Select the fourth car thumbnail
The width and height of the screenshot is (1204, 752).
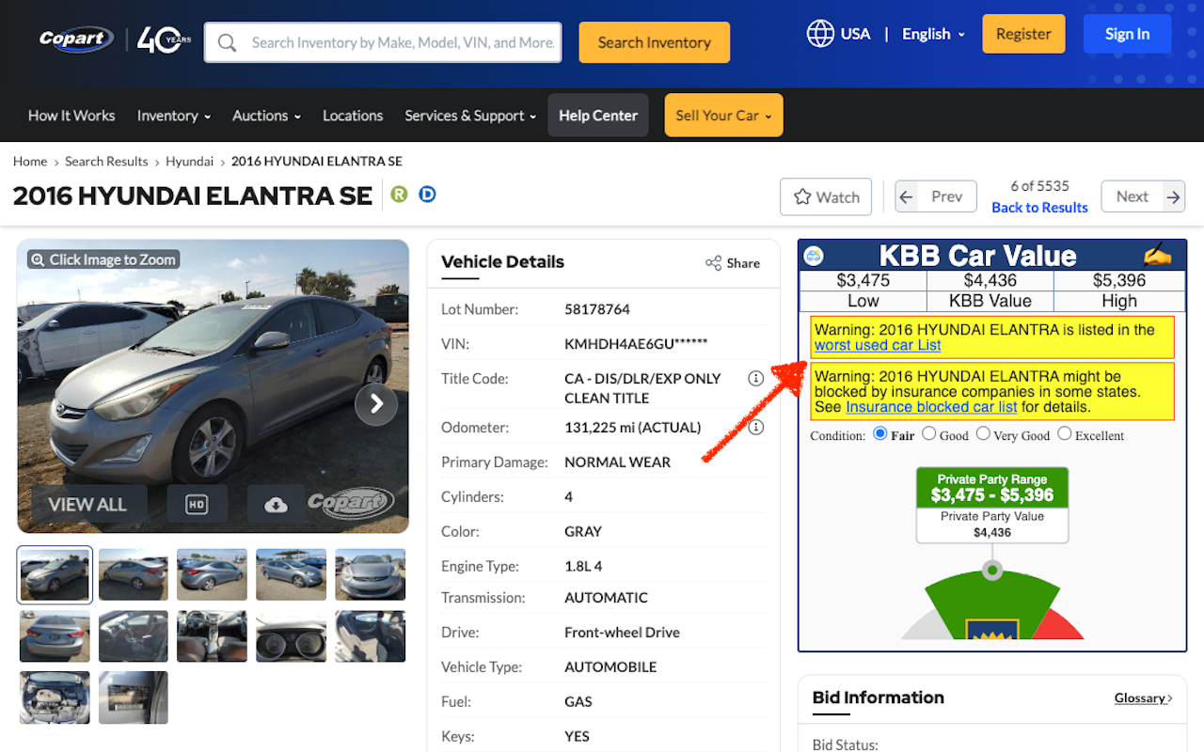tap(291, 574)
